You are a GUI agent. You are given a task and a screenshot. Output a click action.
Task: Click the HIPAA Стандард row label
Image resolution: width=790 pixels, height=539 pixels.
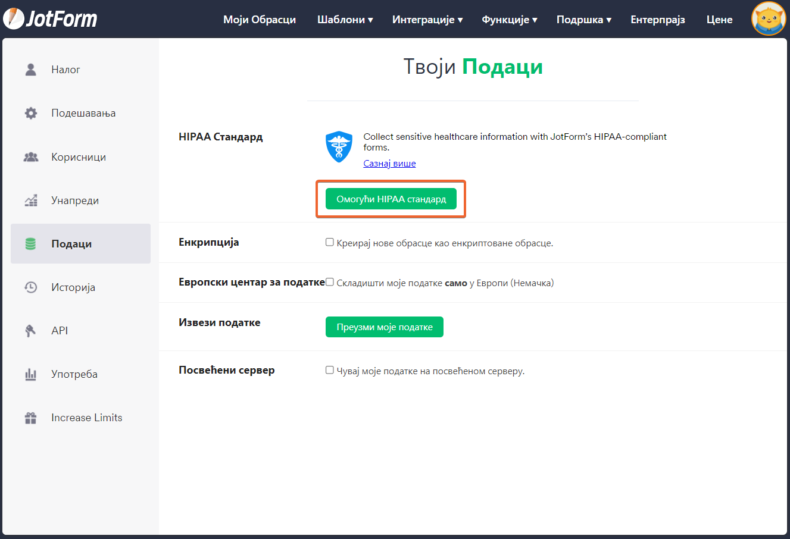point(221,137)
